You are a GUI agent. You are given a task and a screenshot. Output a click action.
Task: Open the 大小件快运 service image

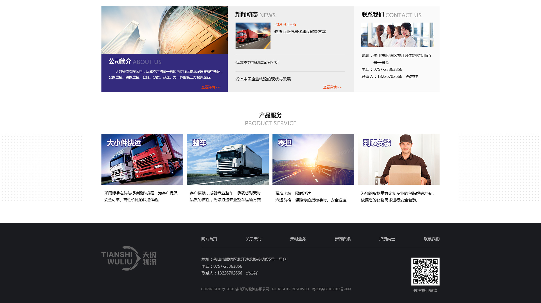tap(142, 159)
